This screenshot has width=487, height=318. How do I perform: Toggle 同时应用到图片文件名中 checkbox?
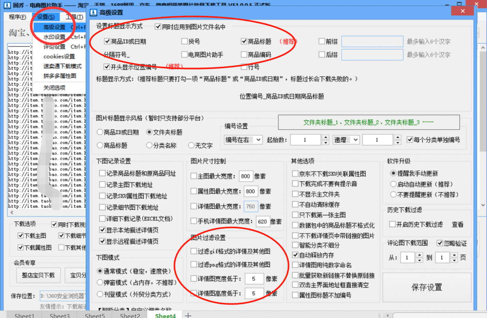(x=191, y=27)
